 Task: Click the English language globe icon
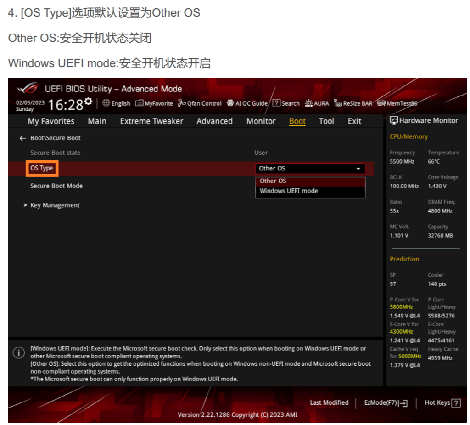click(x=106, y=103)
